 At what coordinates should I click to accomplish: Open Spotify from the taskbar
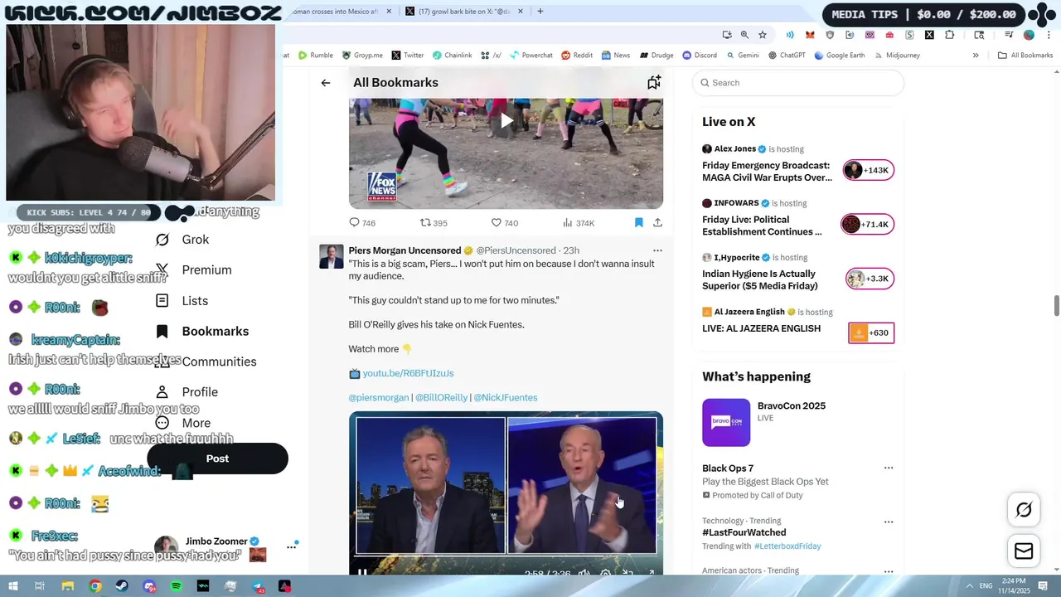click(x=176, y=586)
